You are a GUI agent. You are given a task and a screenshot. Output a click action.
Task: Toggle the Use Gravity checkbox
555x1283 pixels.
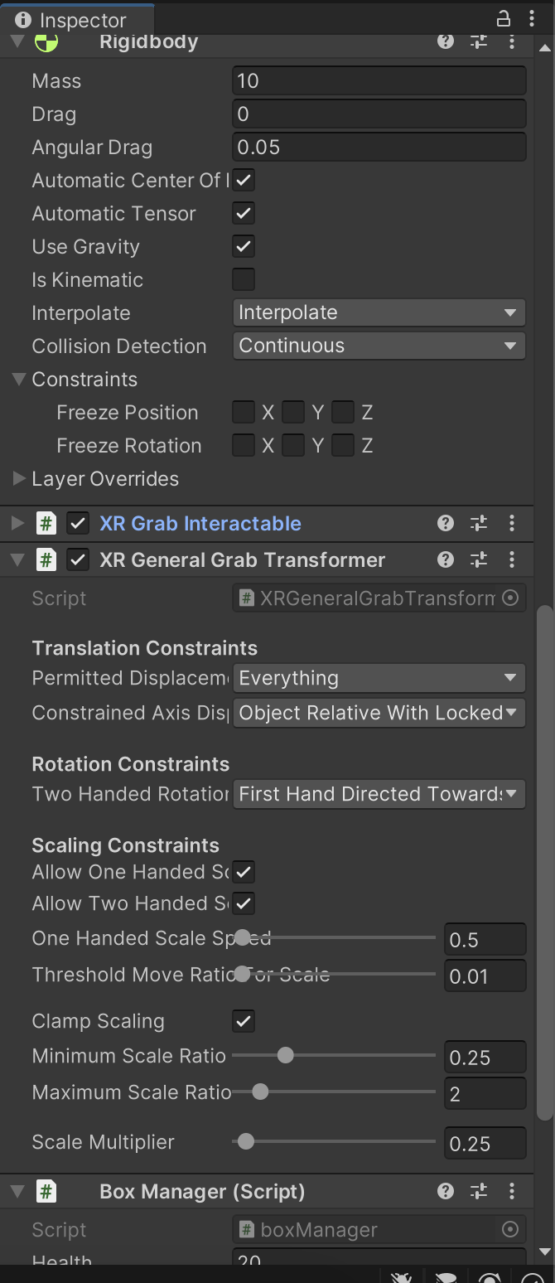pyautogui.click(x=244, y=246)
